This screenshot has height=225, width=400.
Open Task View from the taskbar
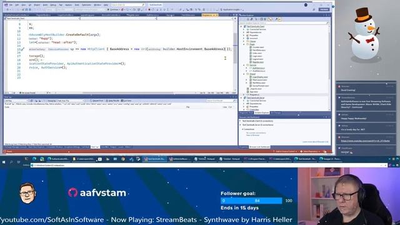click(19, 162)
